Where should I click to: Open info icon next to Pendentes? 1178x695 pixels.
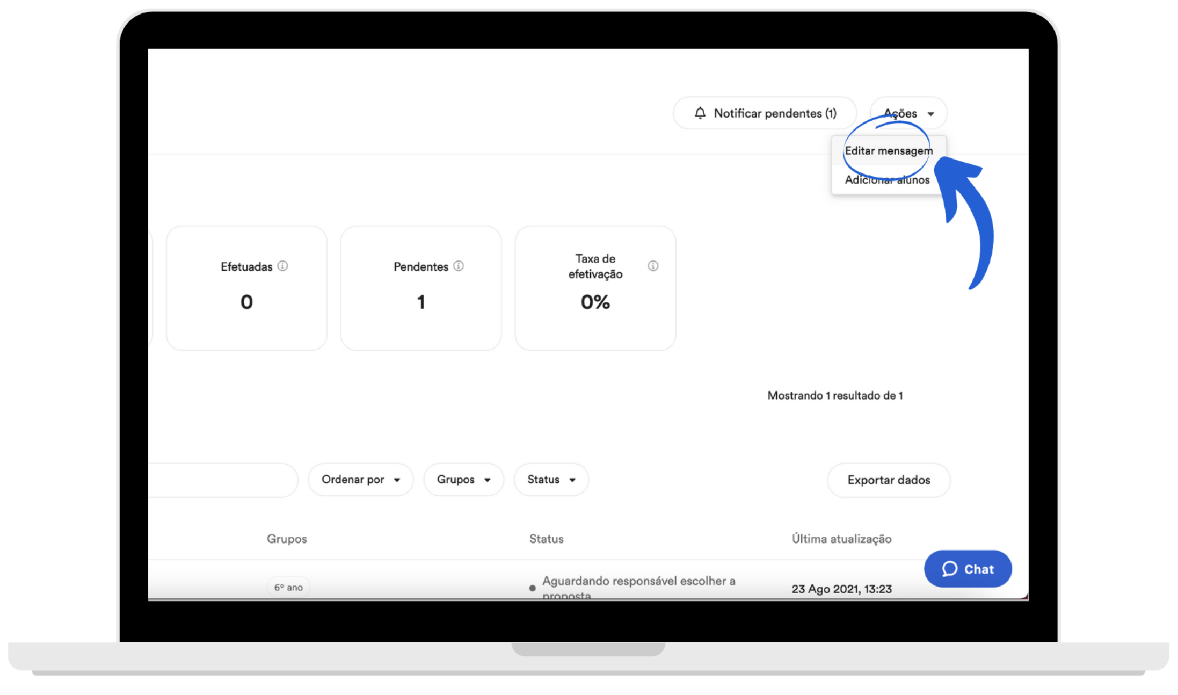pos(459,266)
